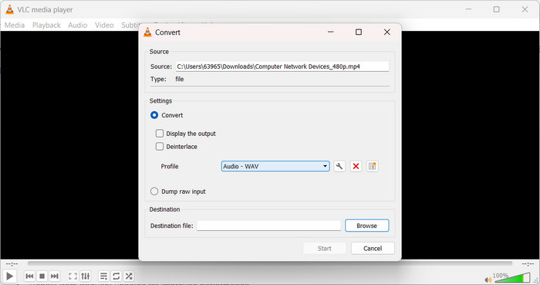
Task: Enable Display the output checkbox
Action: pyautogui.click(x=160, y=134)
